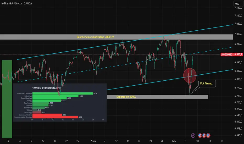The image size is (244, 144).
Task: Click the Consumer Defensive sector label
Action: coord(24,93)
